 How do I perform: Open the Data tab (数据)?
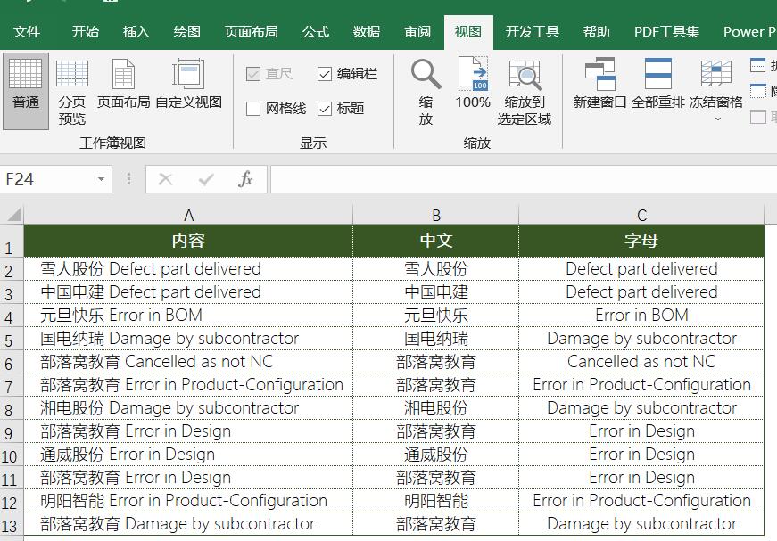(367, 32)
